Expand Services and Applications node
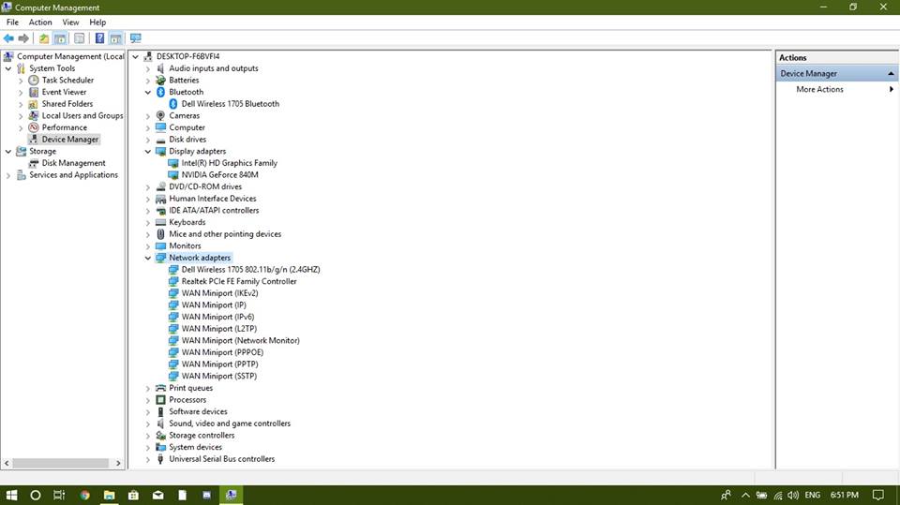 pyautogui.click(x=8, y=175)
